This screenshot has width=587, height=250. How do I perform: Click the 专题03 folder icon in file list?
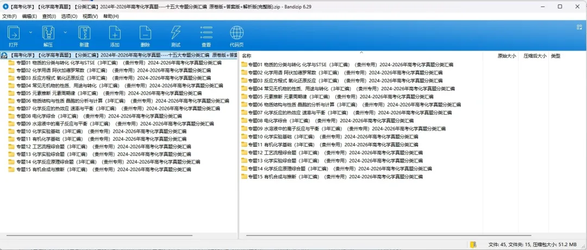[x=245, y=80]
